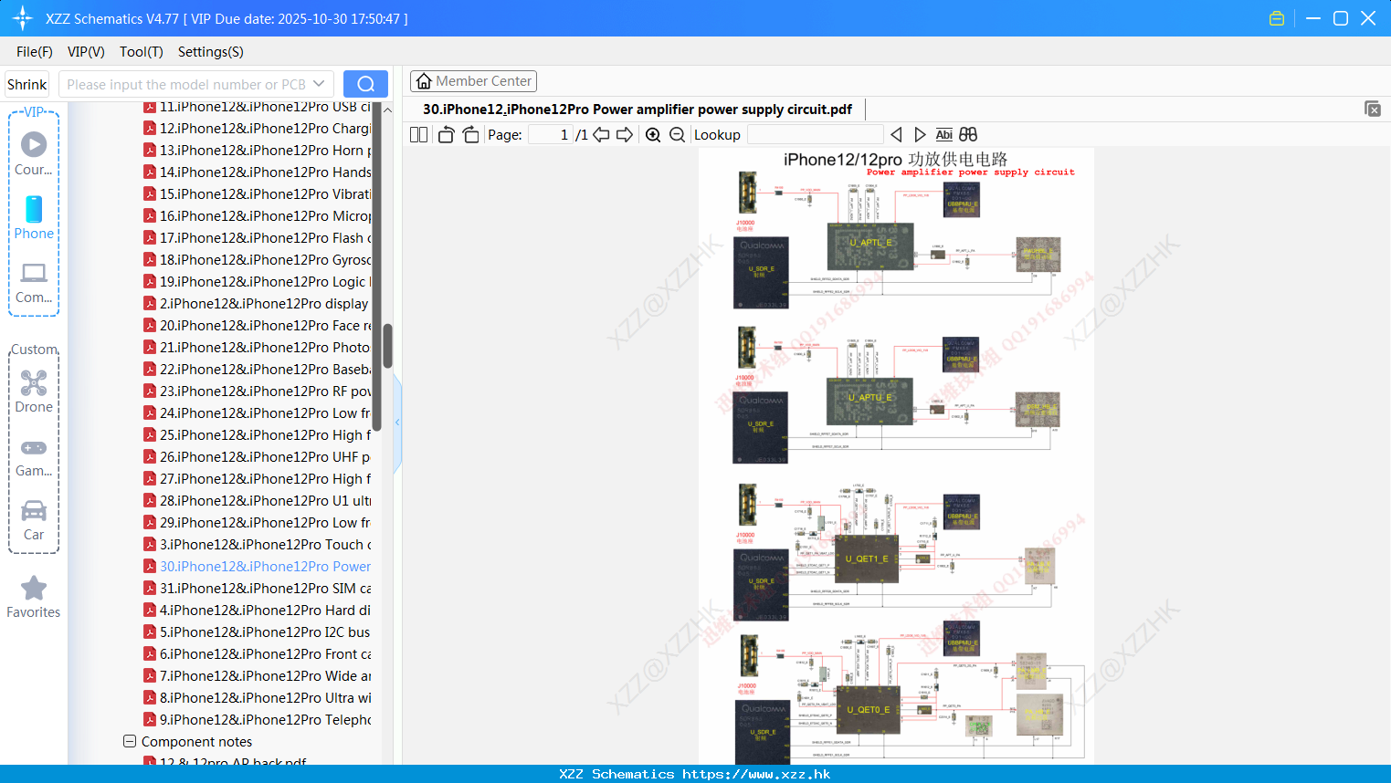This screenshot has width=1391, height=783.
Task: Go to next page arrow
Action: pyautogui.click(x=625, y=135)
